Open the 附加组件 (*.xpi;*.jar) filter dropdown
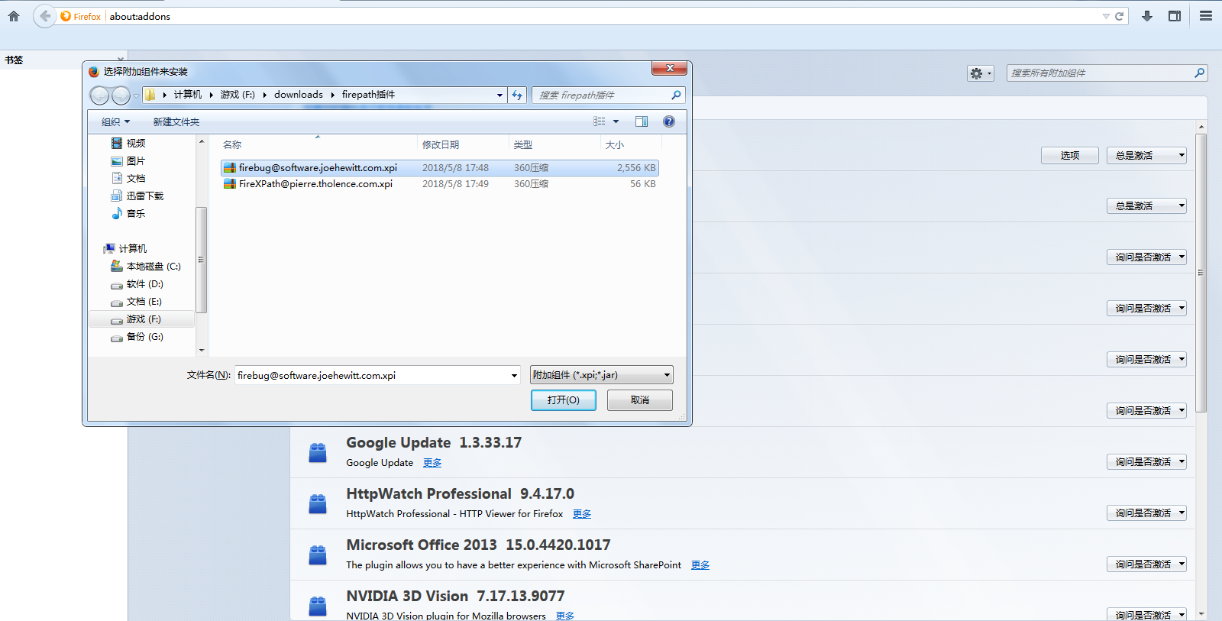This screenshot has height=621, width=1222. pyautogui.click(x=601, y=375)
